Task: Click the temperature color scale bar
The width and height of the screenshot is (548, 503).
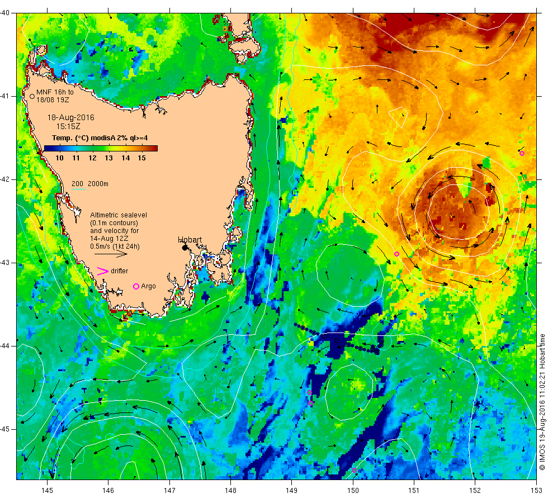Action: [x=101, y=149]
